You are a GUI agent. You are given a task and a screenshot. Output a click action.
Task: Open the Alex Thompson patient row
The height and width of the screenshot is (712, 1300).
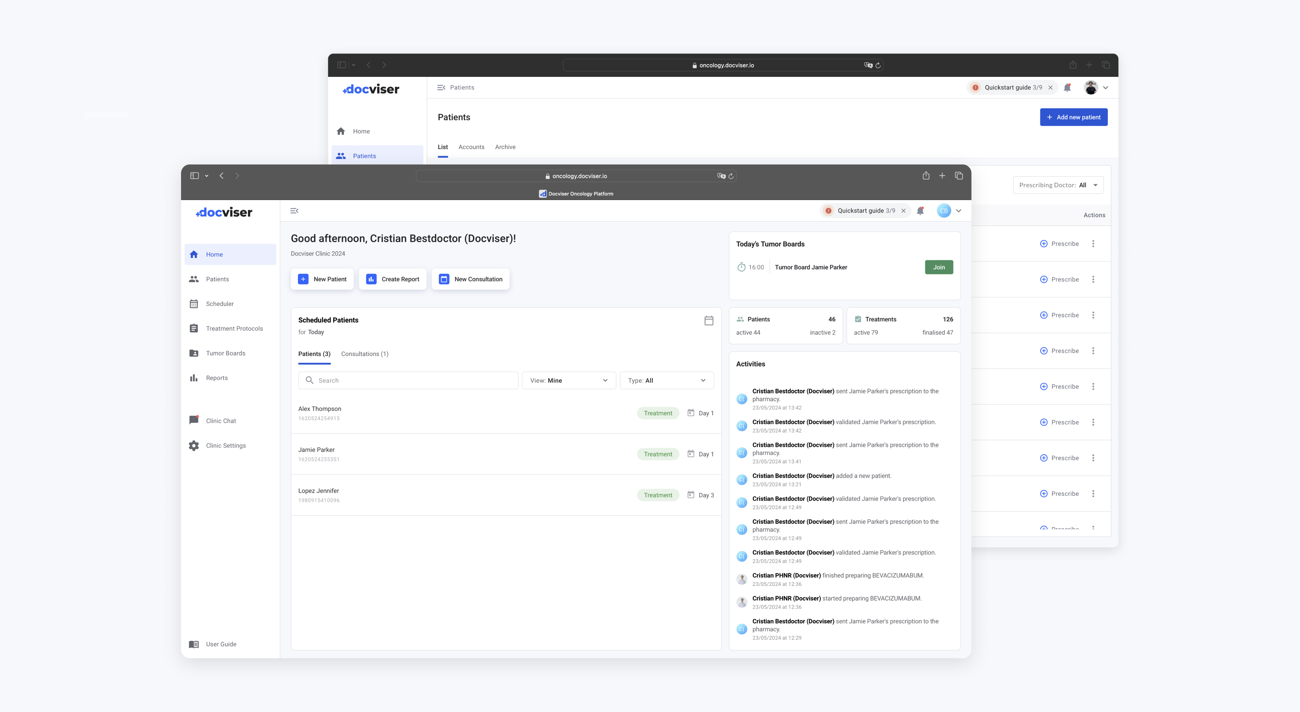[506, 413]
